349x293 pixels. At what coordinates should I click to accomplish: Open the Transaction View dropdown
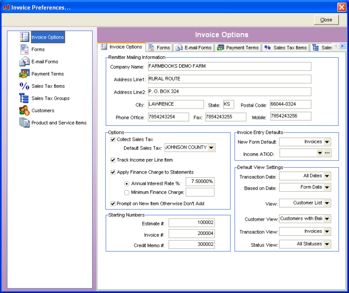click(x=327, y=231)
